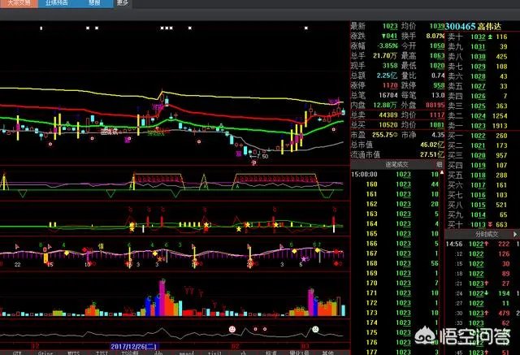The image size is (520, 355).
Task: Open the 慧报 tab
Action: pyautogui.click(x=92, y=3)
